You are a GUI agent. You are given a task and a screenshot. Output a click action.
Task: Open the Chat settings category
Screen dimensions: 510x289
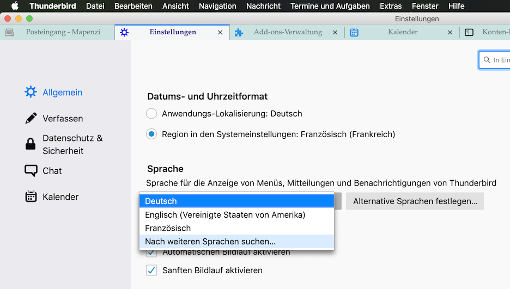(52, 171)
